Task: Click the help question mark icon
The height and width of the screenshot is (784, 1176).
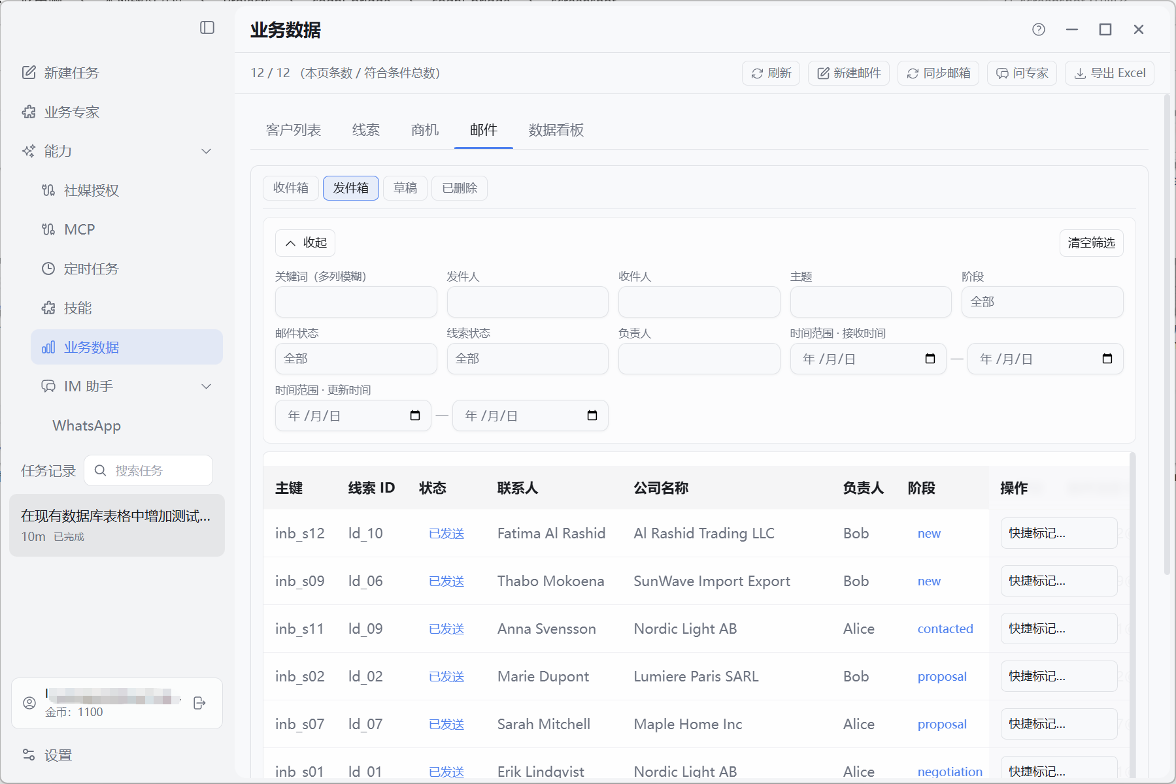Action: click(1039, 29)
